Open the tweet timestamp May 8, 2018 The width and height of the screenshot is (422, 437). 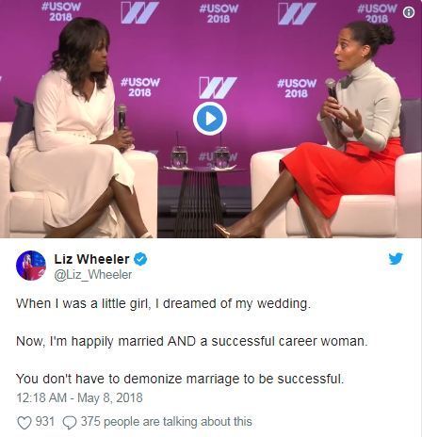click(79, 397)
